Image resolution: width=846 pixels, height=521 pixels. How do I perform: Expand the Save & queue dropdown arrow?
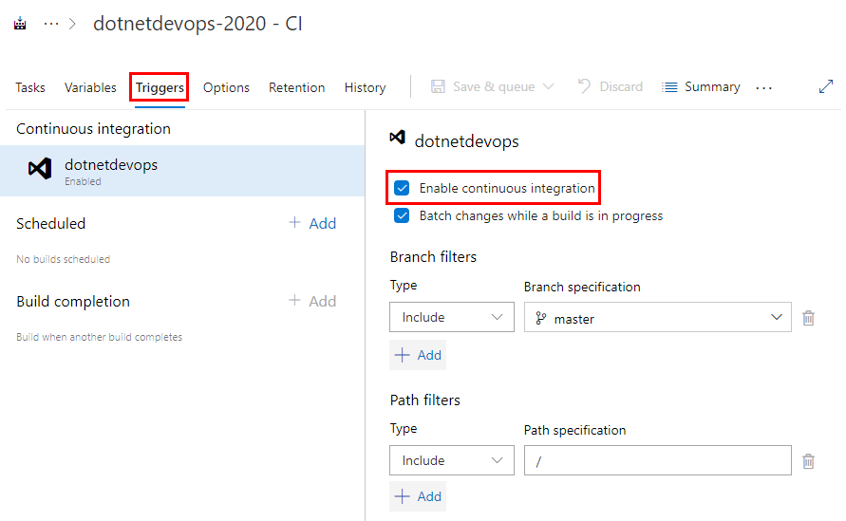[x=548, y=86]
